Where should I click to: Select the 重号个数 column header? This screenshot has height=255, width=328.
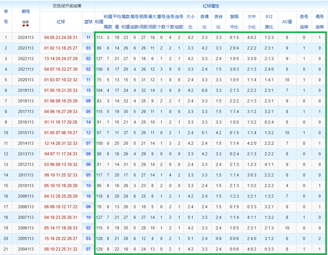(161, 22)
